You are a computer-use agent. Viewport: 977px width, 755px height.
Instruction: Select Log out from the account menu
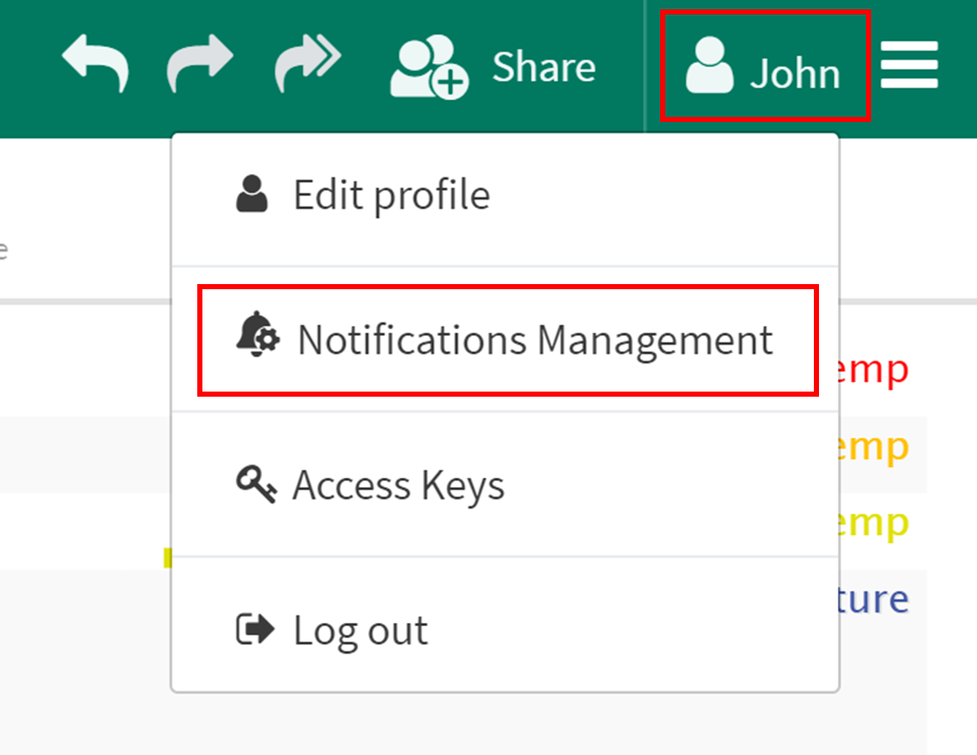tap(360, 630)
